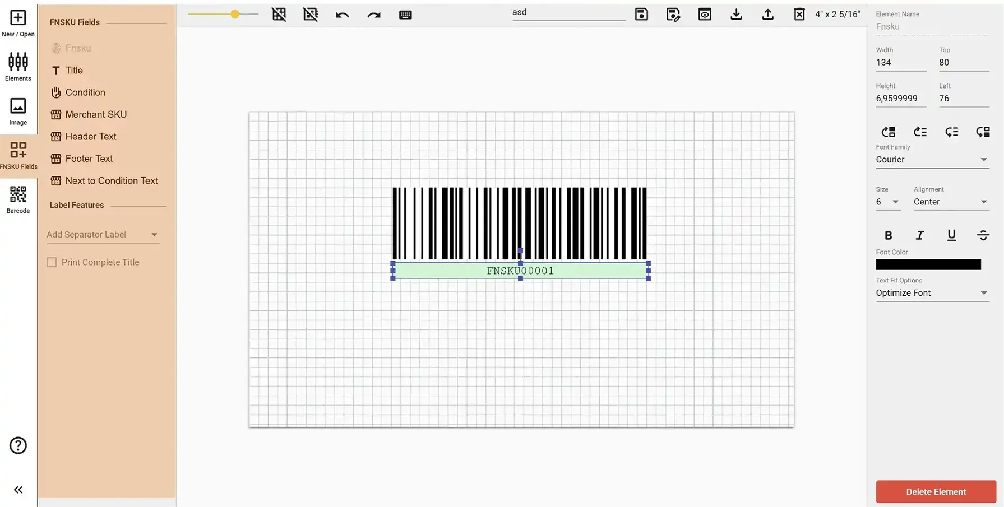Click the bring forward layer icon
The height and width of the screenshot is (507, 1004).
(x=920, y=132)
